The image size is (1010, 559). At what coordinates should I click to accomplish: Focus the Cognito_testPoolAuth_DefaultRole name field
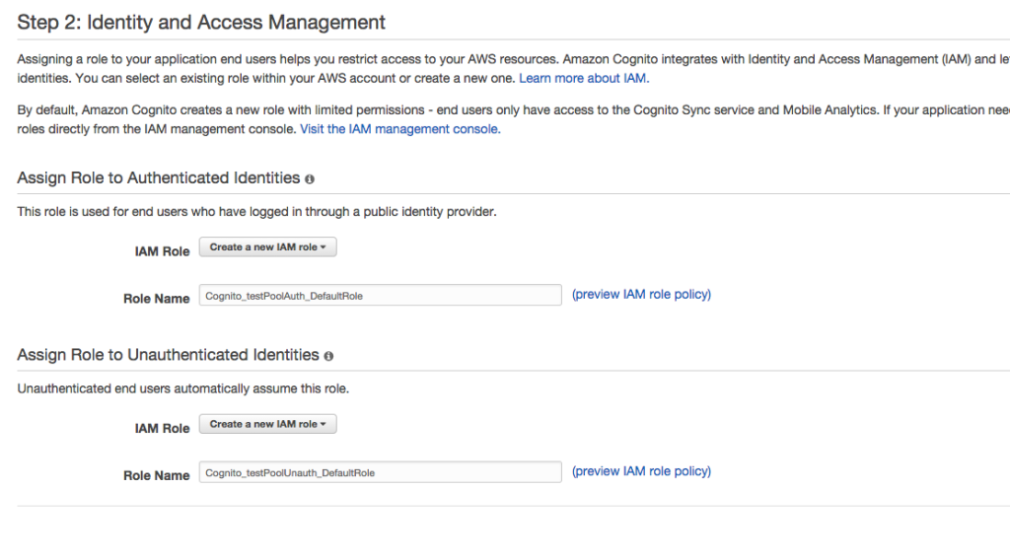[380, 296]
